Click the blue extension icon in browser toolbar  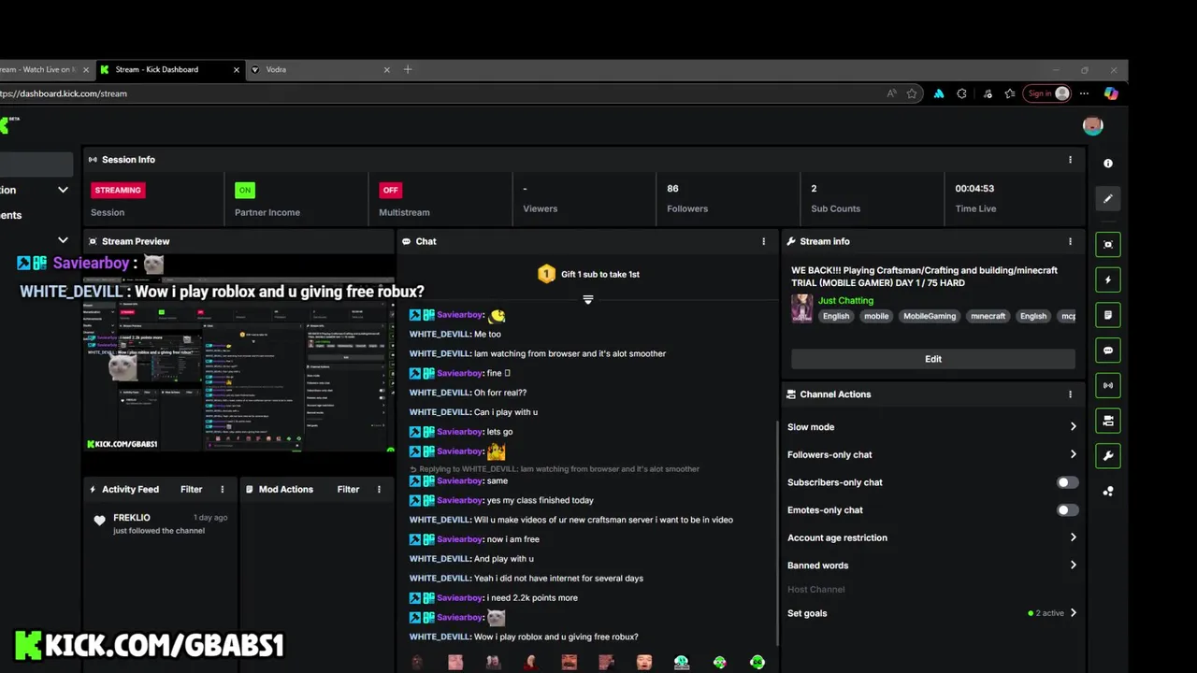pos(939,93)
